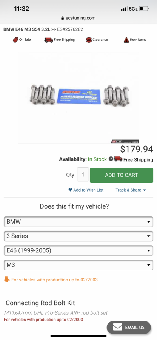Tap the orange fitment note icon
The image size is (157, 340).
click(x=7, y=279)
